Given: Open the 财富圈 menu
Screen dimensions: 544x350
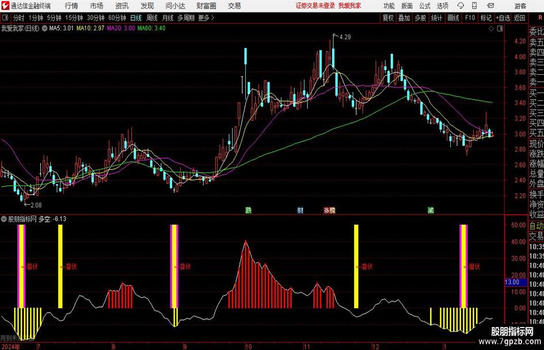Looking at the screenshot, I should [206, 6].
